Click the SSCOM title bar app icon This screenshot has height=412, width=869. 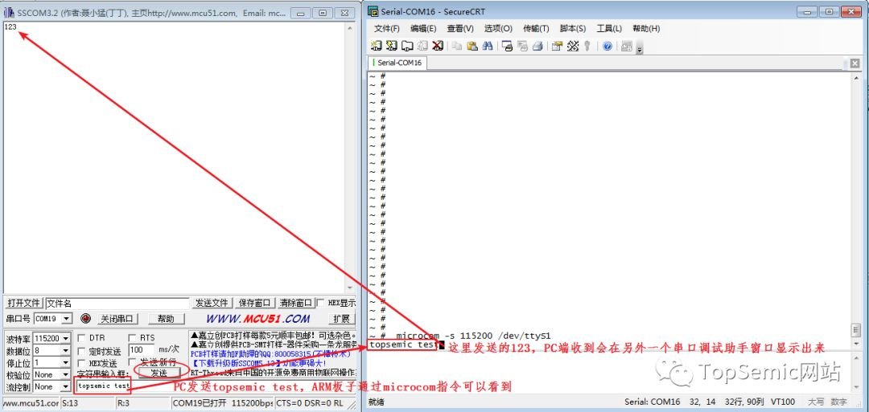click(x=9, y=12)
